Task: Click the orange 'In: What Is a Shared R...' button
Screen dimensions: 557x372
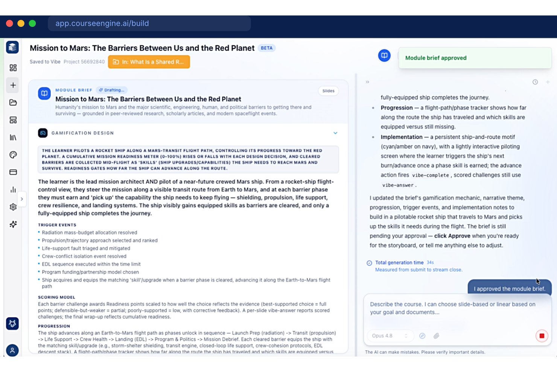Action: click(149, 62)
